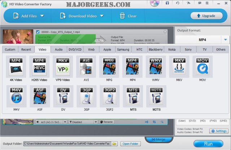Image resolution: width=231 pixels, height=150 pixels.
Task: Pick the WMV format icon
Action: coord(156,67)
